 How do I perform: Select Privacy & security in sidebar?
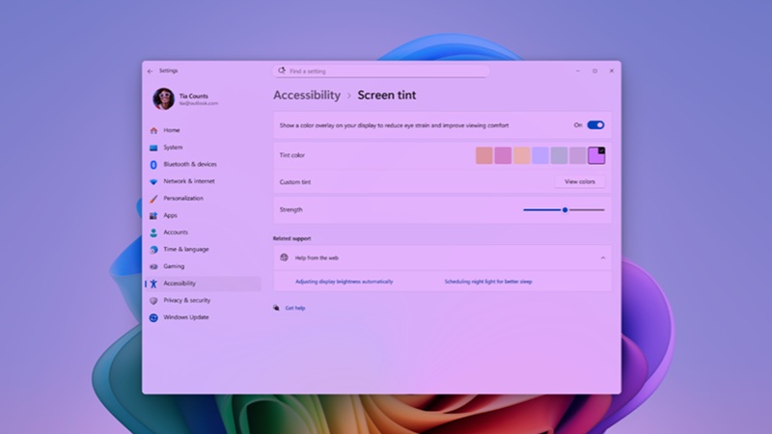point(186,300)
